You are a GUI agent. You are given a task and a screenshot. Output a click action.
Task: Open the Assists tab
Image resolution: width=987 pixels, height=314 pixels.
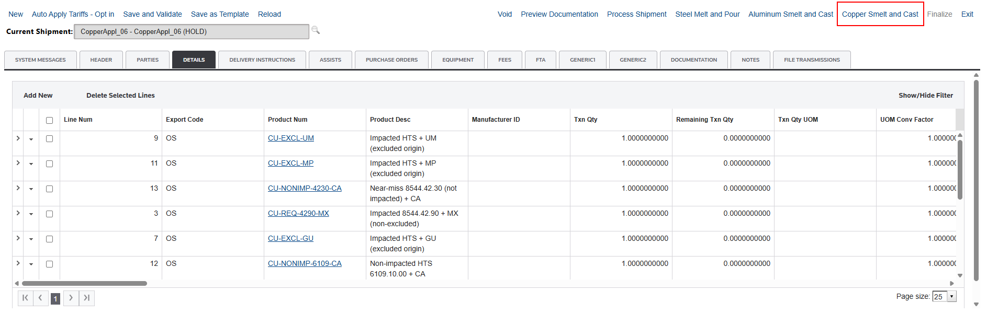pyautogui.click(x=330, y=60)
